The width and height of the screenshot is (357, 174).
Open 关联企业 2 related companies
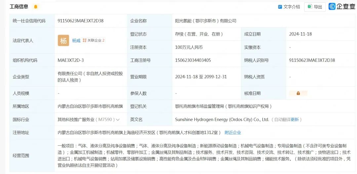pos(94,41)
